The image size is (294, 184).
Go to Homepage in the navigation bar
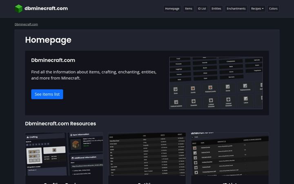[x=172, y=9]
